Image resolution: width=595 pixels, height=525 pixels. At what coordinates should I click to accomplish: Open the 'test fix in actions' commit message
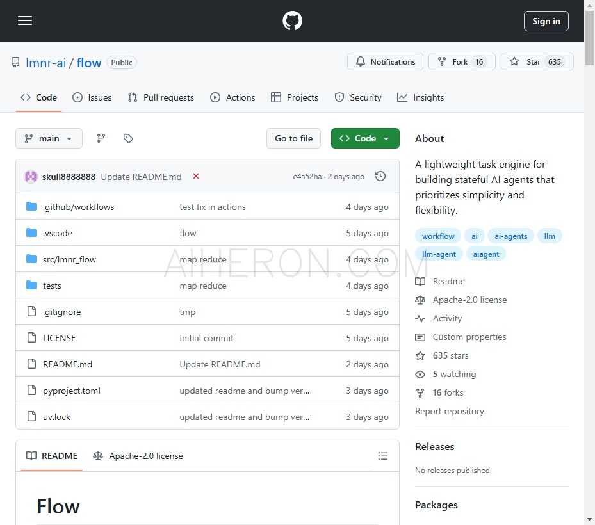(x=213, y=207)
